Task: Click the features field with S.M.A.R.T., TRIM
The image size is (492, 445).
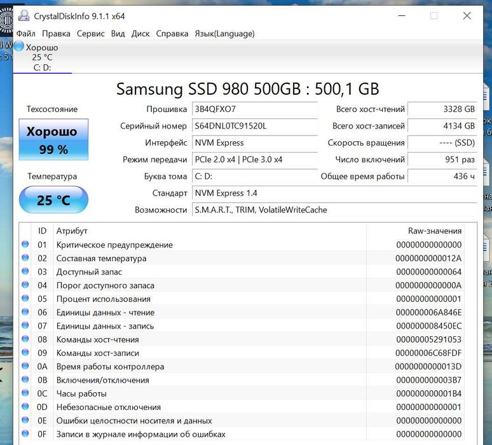Action: (334, 210)
